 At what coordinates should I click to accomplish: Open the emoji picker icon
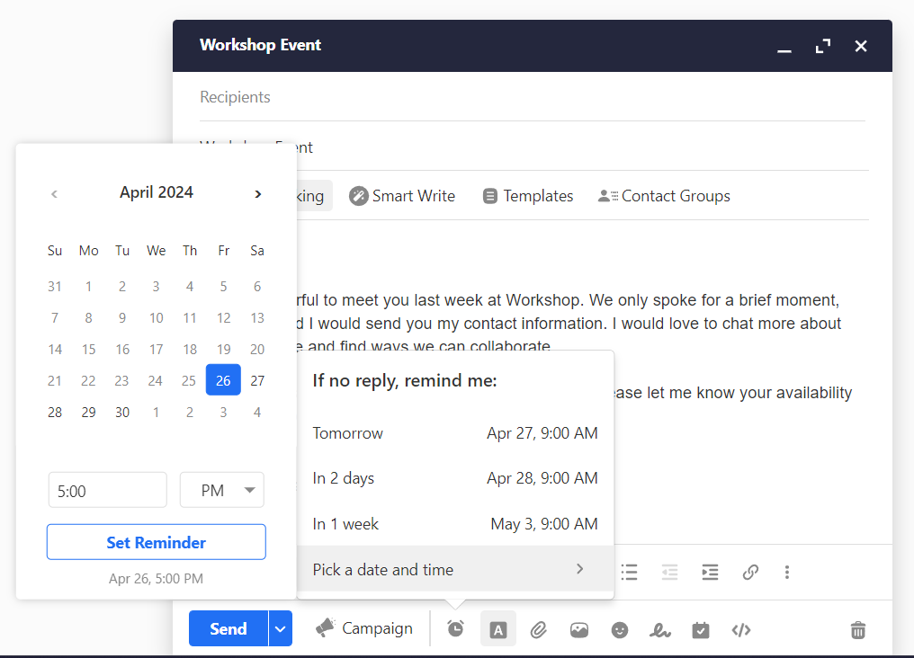point(620,629)
